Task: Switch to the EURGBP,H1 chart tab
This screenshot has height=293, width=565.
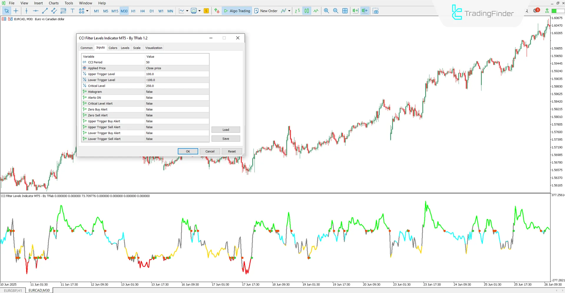Action: click(x=12, y=290)
